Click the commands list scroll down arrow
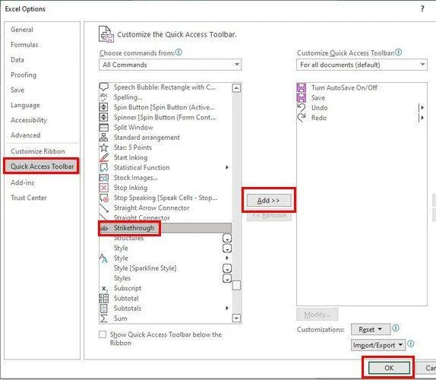The image size is (436, 380). pos(236,318)
